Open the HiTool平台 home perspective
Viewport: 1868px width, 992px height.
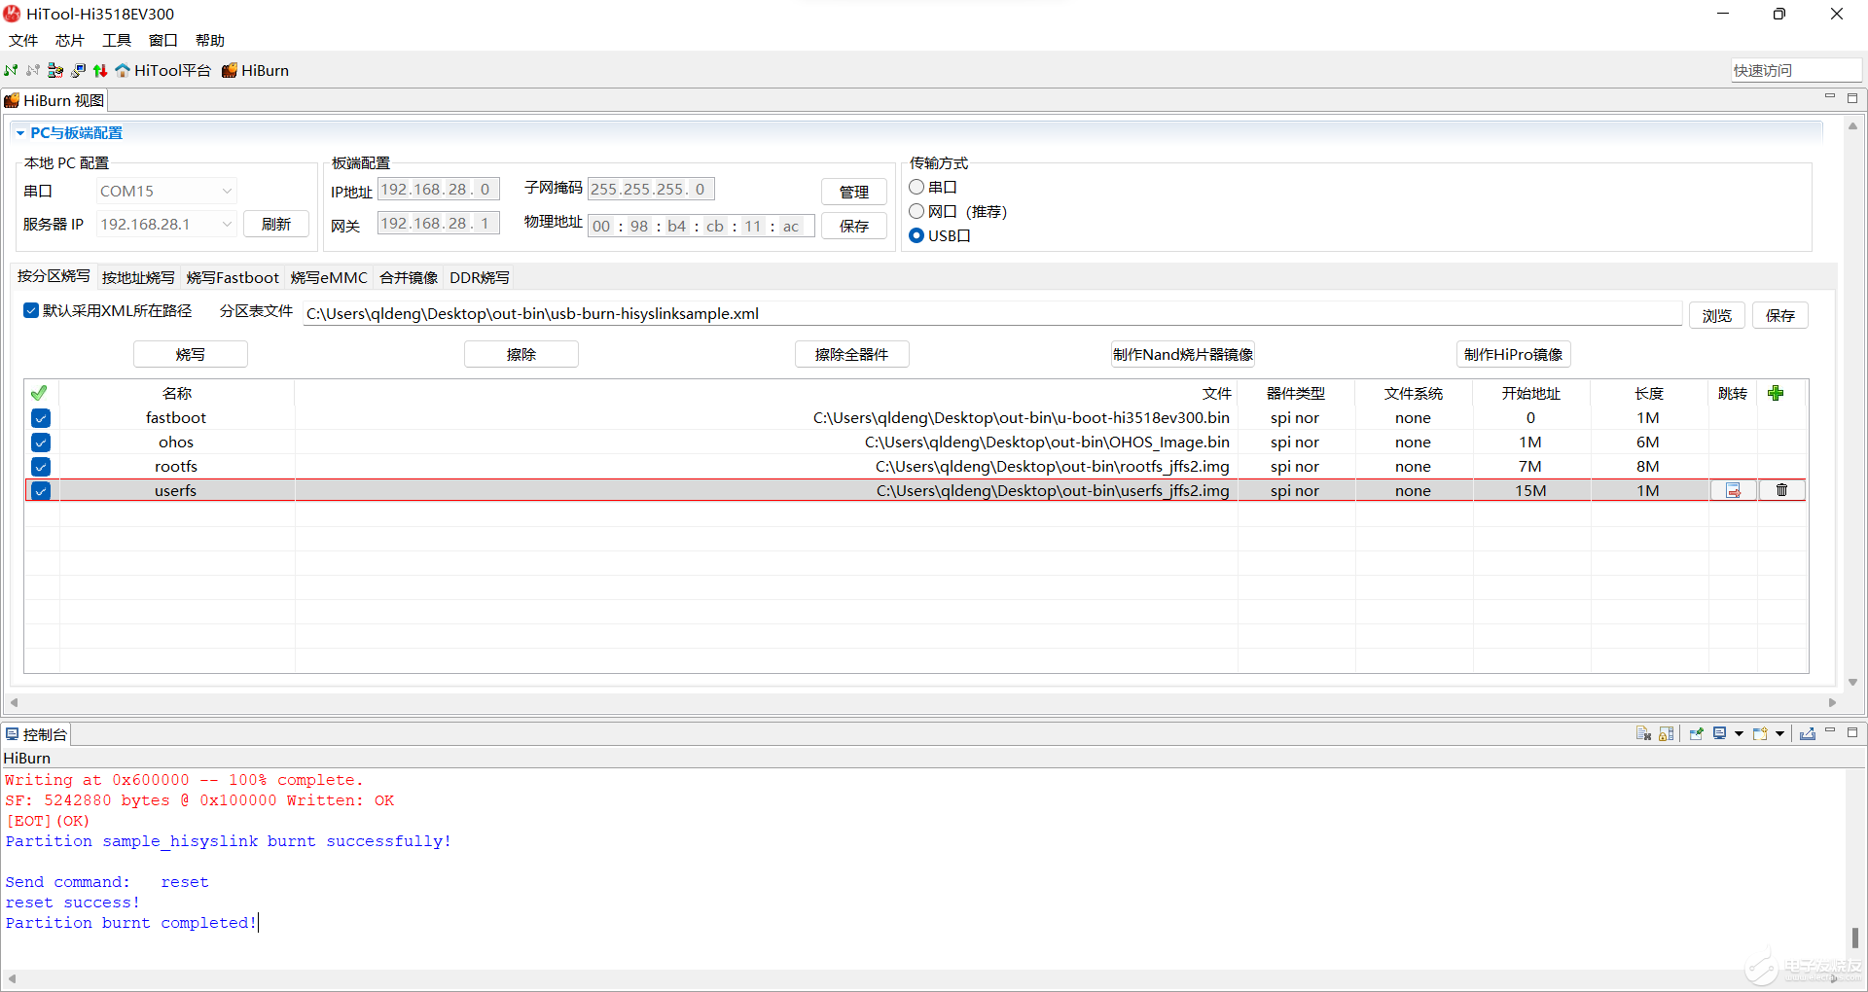(x=162, y=70)
